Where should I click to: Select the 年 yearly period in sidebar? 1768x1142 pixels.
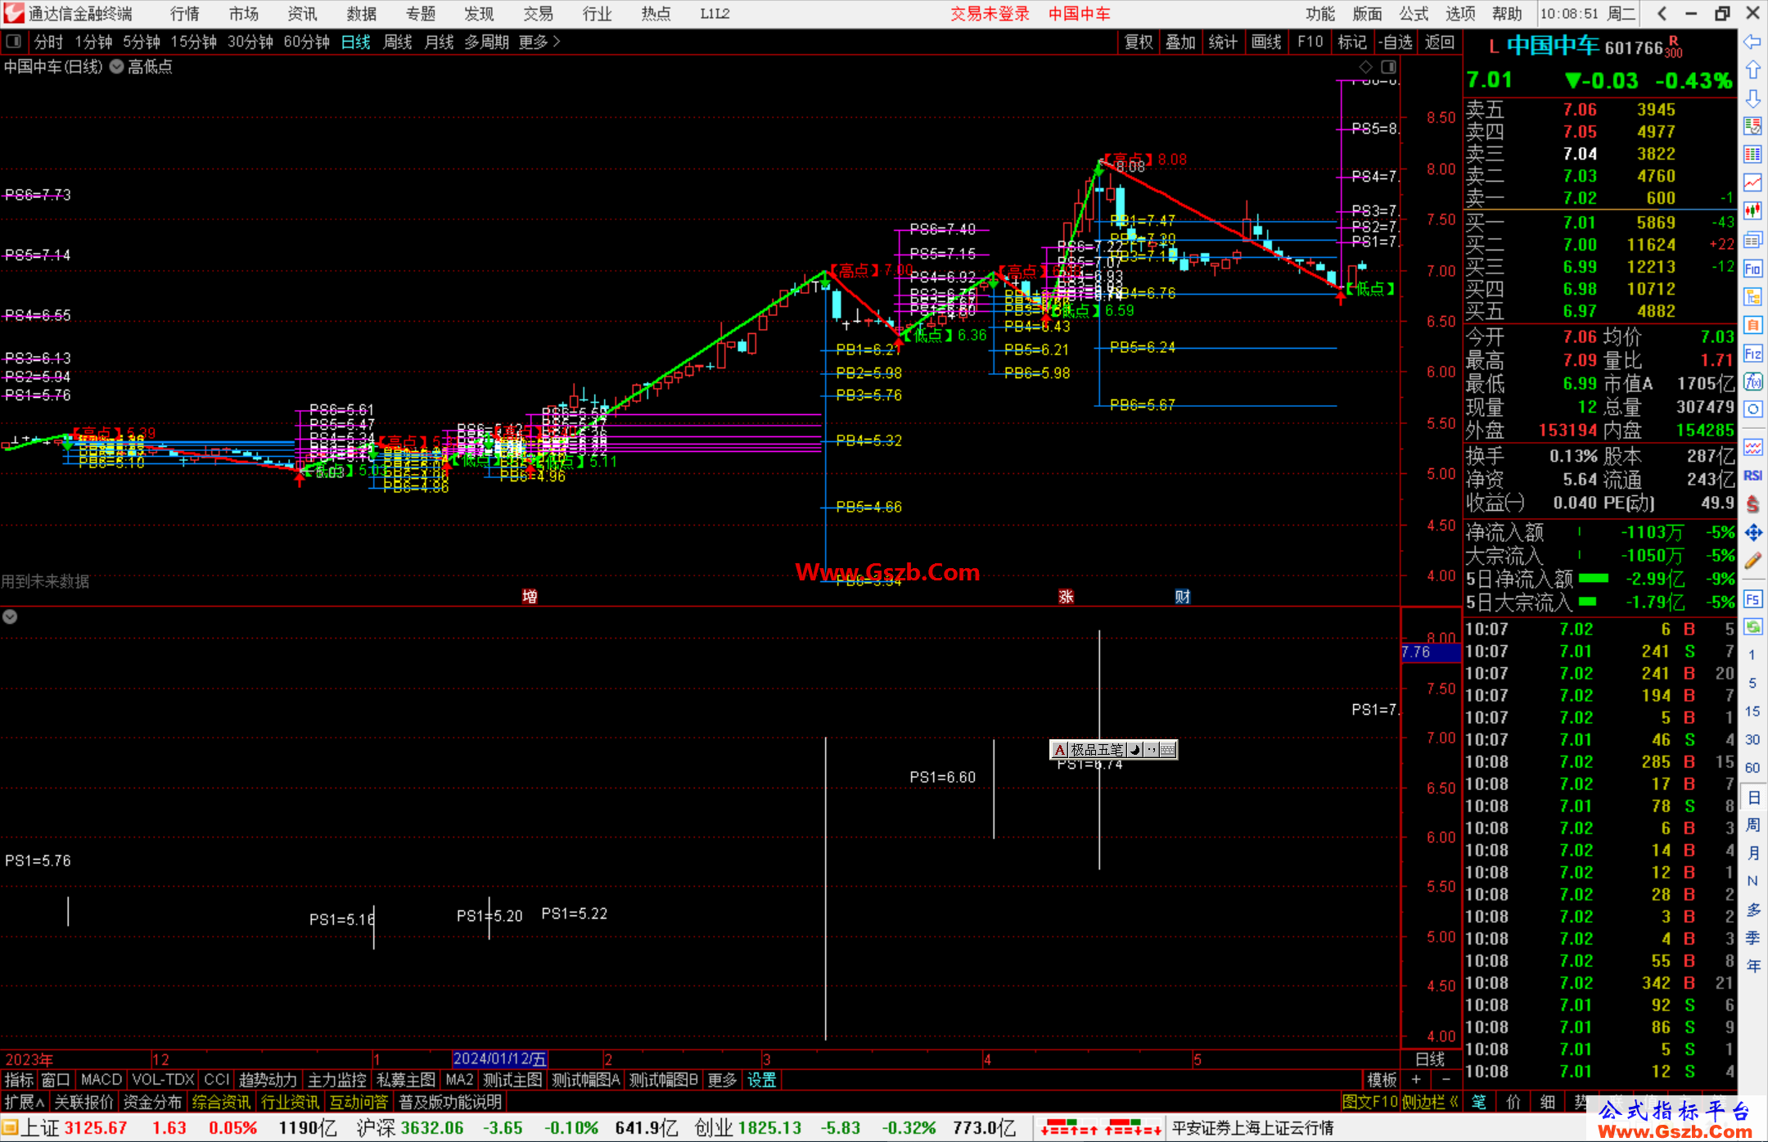1752,966
